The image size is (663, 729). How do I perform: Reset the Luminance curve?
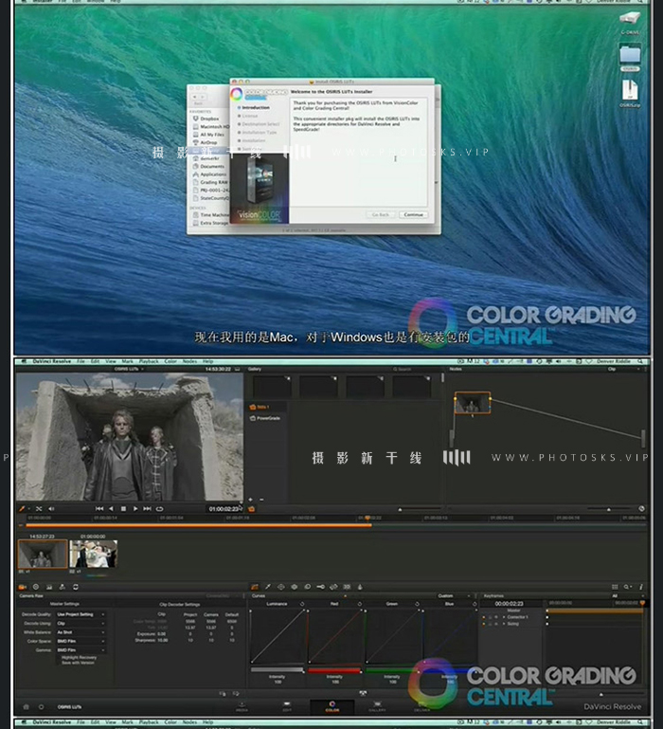pyautogui.click(x=302, y=604)
